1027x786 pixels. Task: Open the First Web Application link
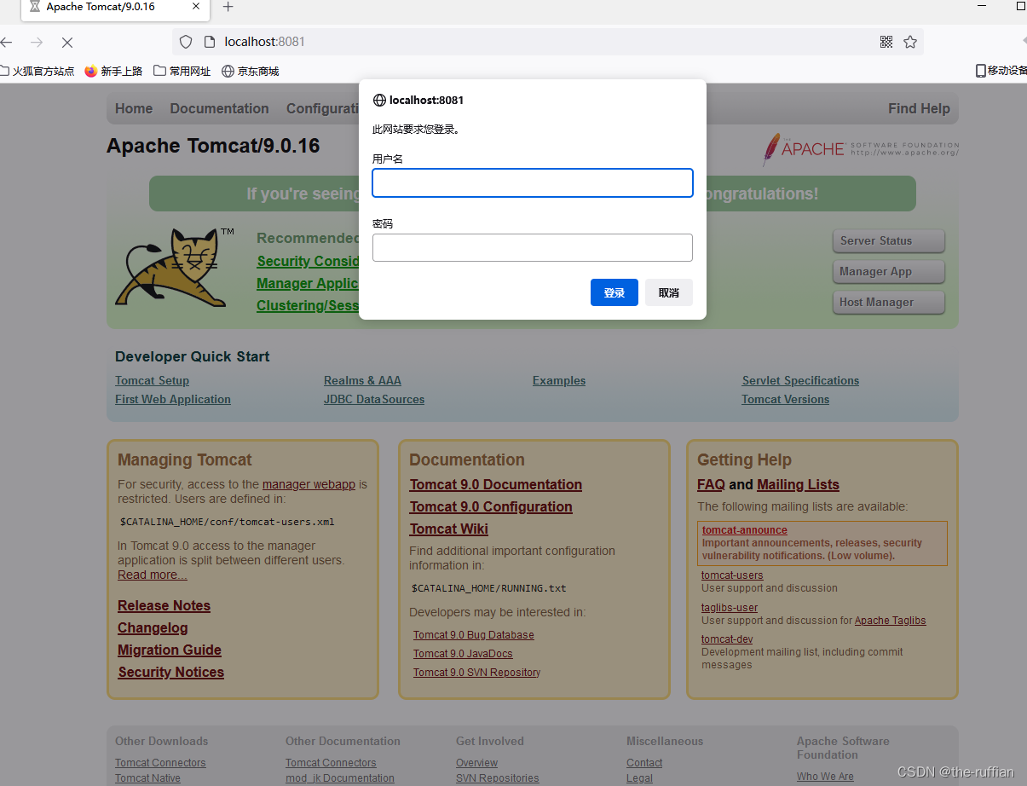pyautogui.click(x=173, y=399)
